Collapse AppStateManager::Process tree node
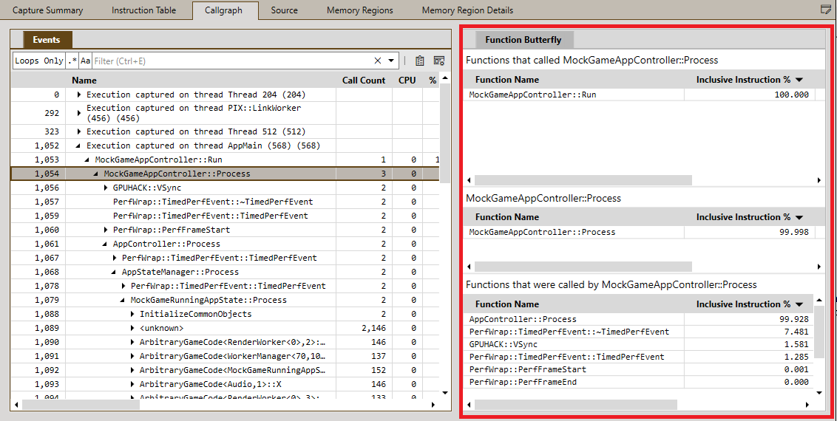Image resolution: width=837 pixels, height=421 pixels. (x=114, y=273)
